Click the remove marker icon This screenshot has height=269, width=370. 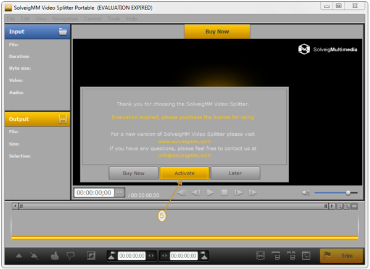(x=34, y=256)
